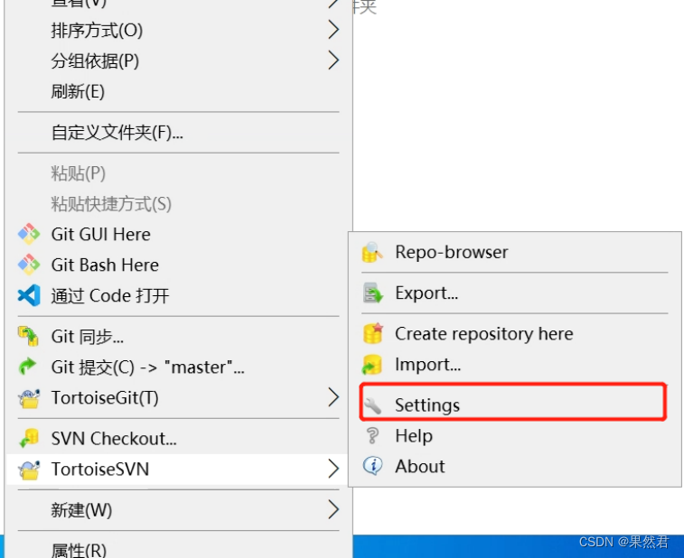Select SVN Checkout... label

tap(114, 439)
